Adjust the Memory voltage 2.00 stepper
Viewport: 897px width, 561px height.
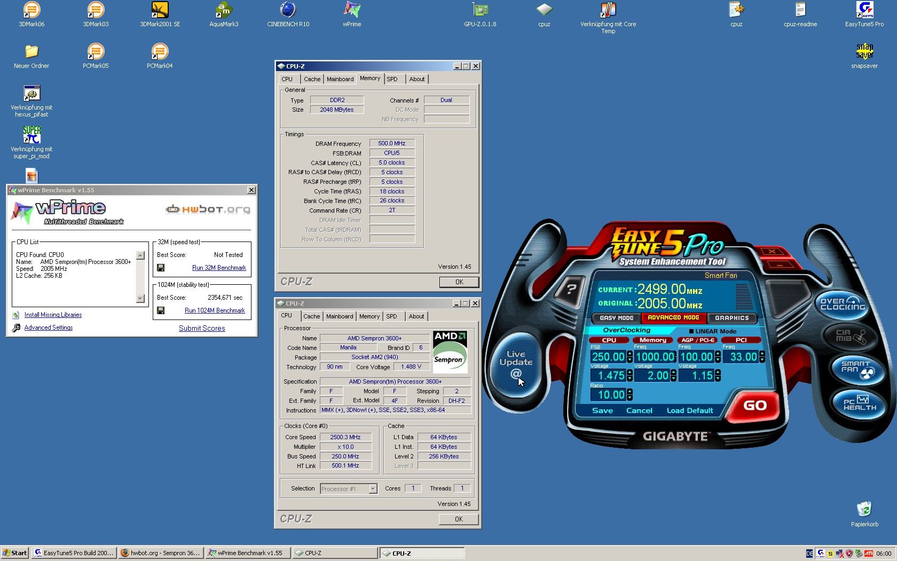point(673,376)
